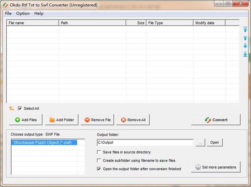The height and width of the screenshot is (187, 251).
Task: Open the Set more parameters dialog
Action: (216, 167)
